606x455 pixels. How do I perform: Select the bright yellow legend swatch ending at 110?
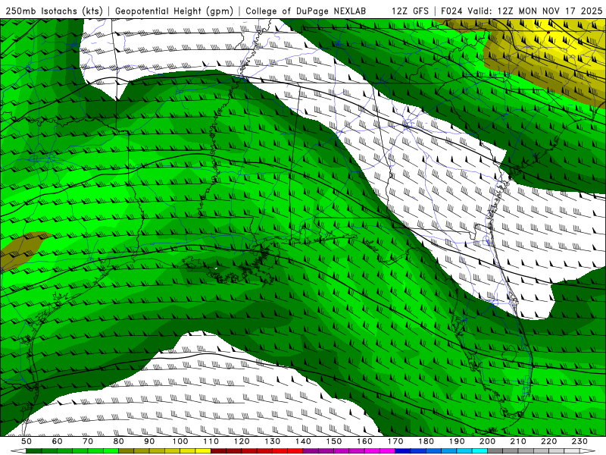click(203, 450)
